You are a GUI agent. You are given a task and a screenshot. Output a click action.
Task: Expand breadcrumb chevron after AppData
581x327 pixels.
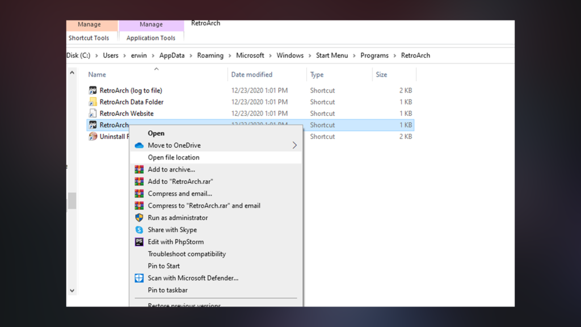click(191, 56)
